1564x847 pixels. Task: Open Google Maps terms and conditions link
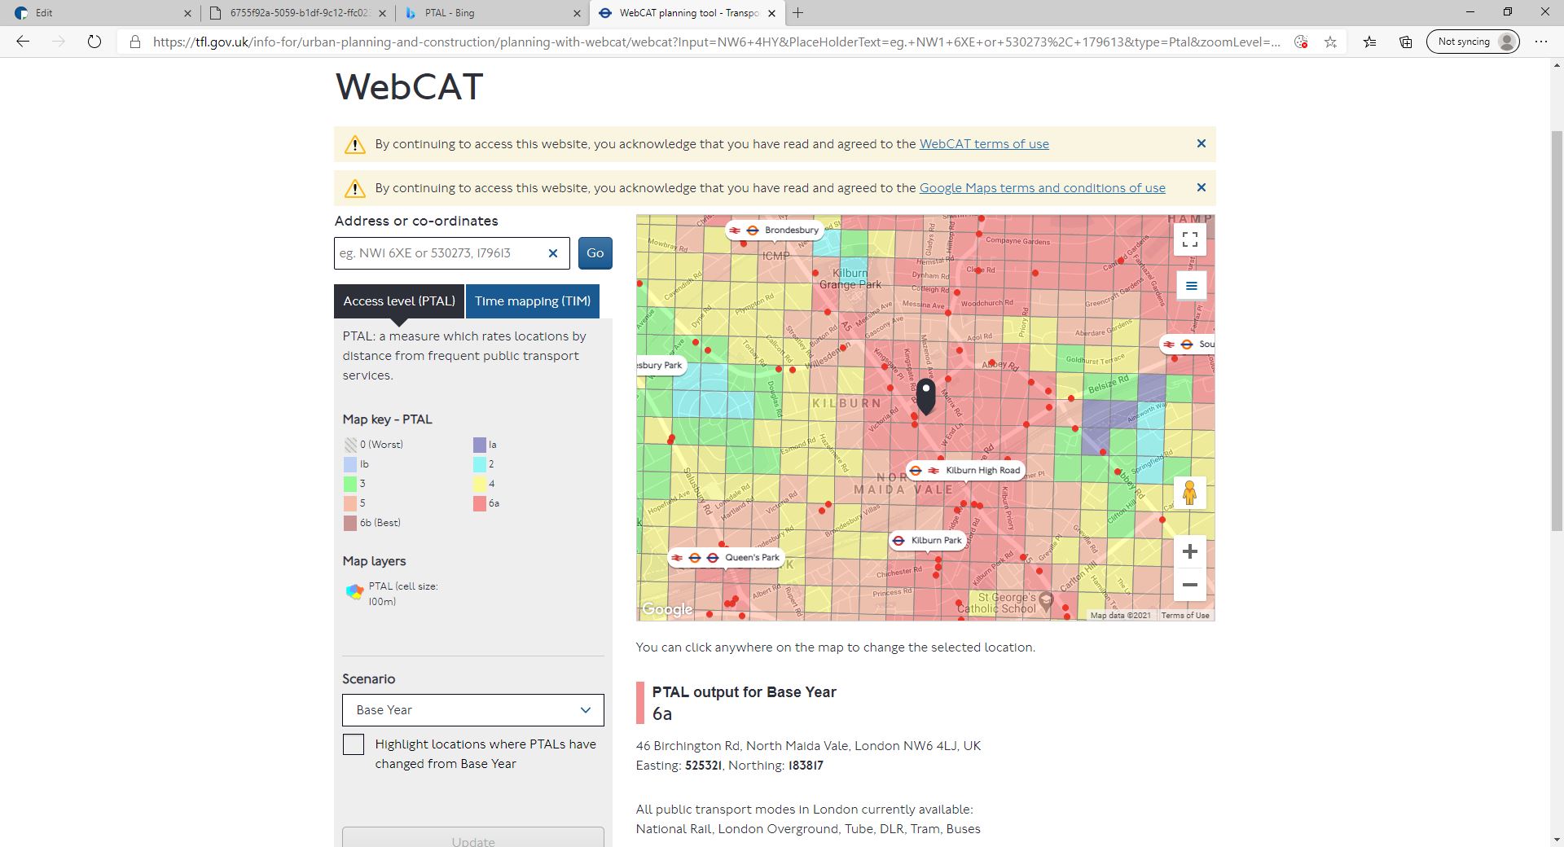pos(1043,188)
